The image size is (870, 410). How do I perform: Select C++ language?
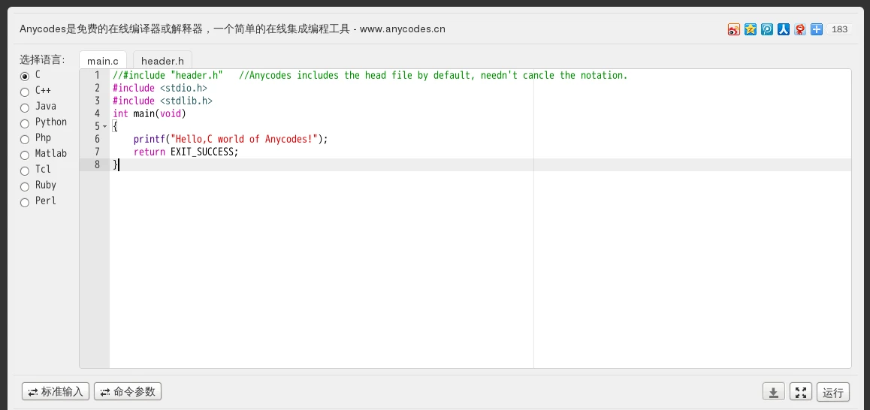[x=24, y=92]
